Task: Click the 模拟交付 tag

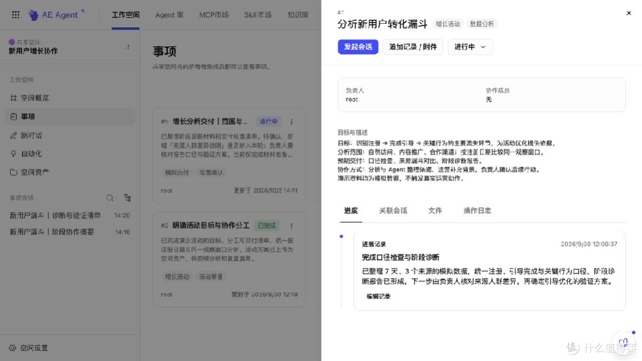Action: click(177, 173)
